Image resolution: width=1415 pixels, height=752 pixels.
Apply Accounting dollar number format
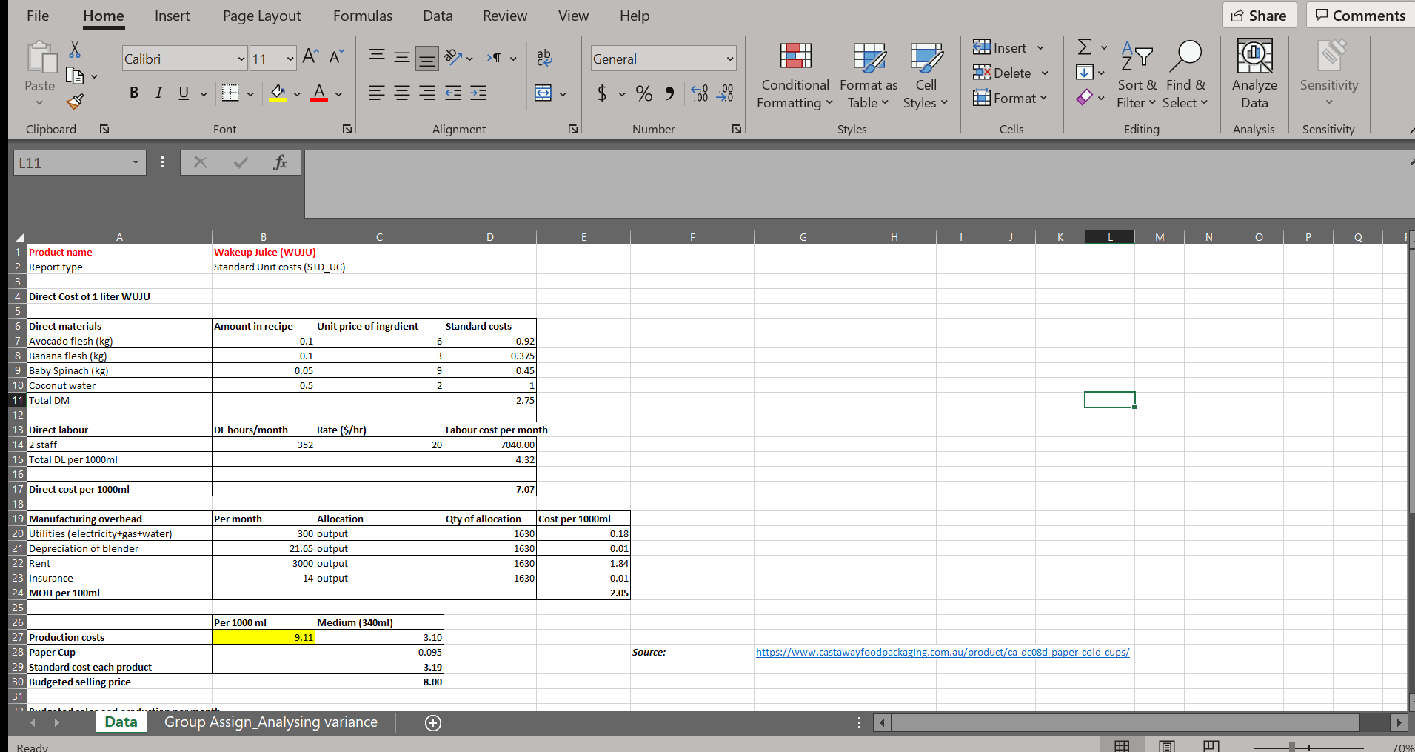pyautogui.click(x=602, y=93)
